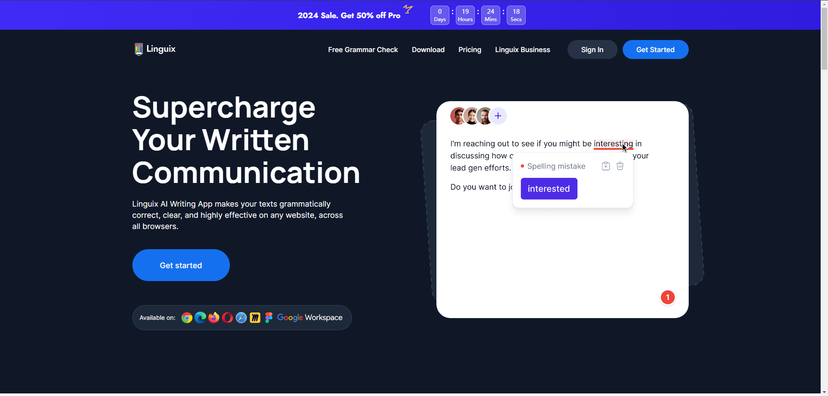Viewport: 828px width, 396px height.
Task: Click the Figma app icon
Action: tap(269, 318)
